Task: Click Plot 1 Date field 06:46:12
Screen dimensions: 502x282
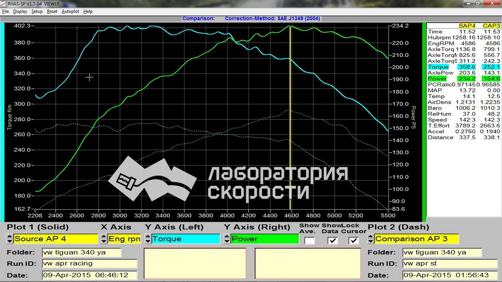Action: (90, 275)
